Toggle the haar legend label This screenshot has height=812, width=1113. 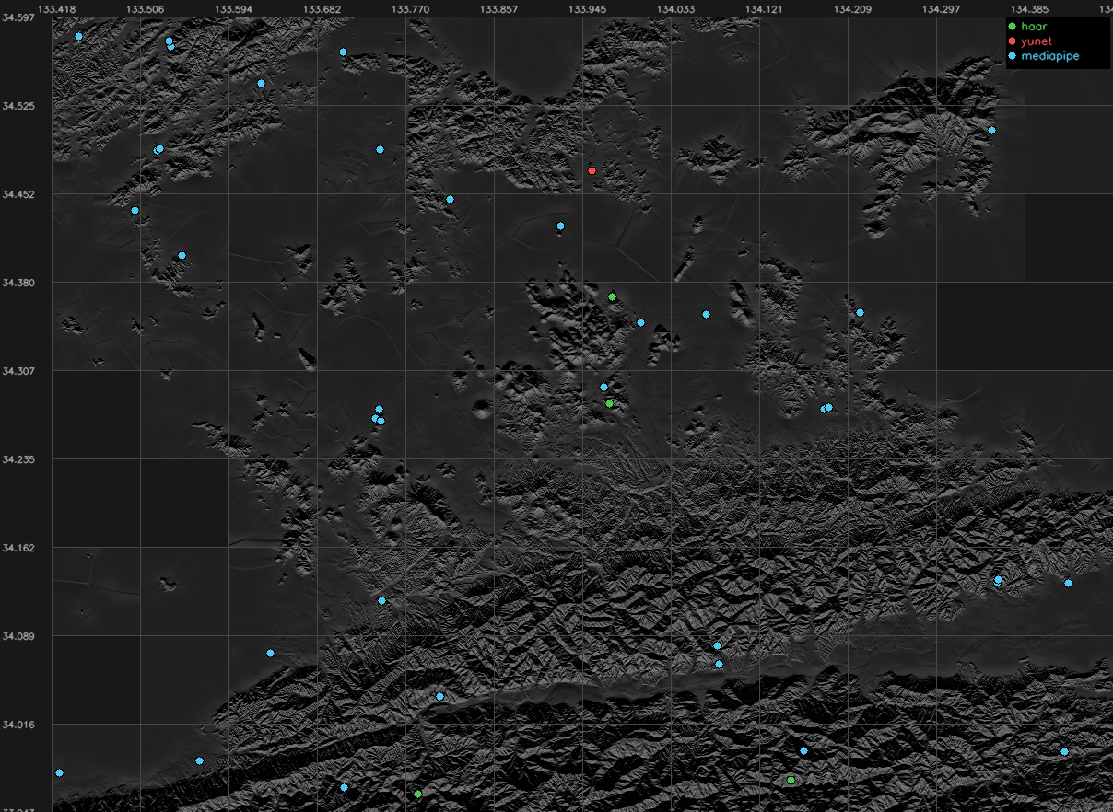click(x=1034, y=26)
